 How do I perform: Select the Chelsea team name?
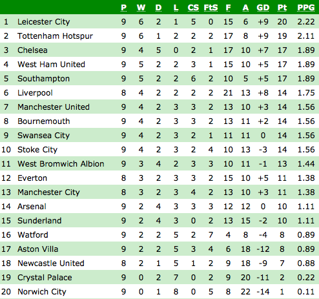tap(32, 50)
